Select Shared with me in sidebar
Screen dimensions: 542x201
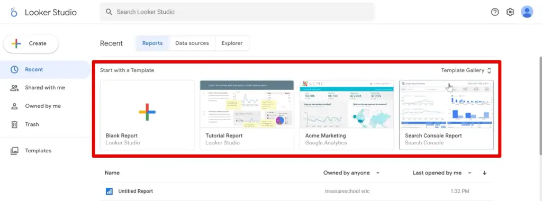45,88
